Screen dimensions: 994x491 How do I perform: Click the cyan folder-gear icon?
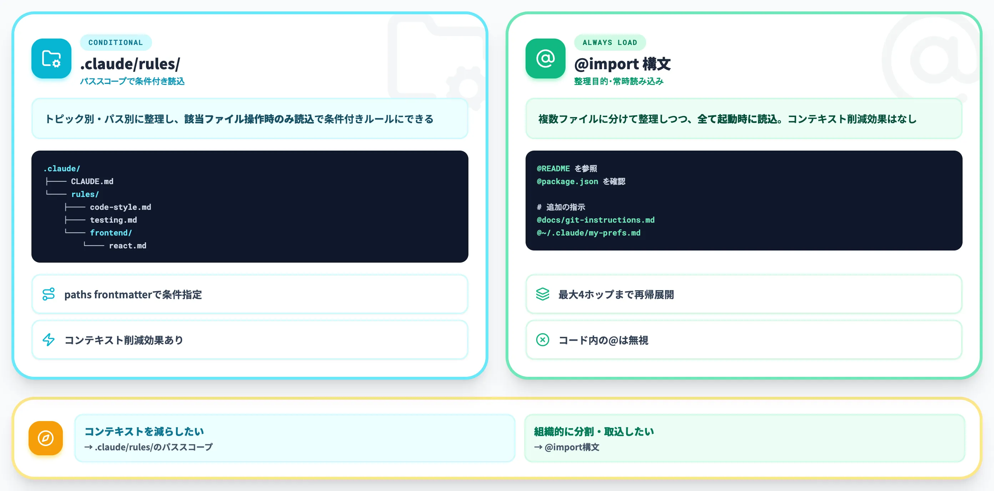(x=51, y=59)
